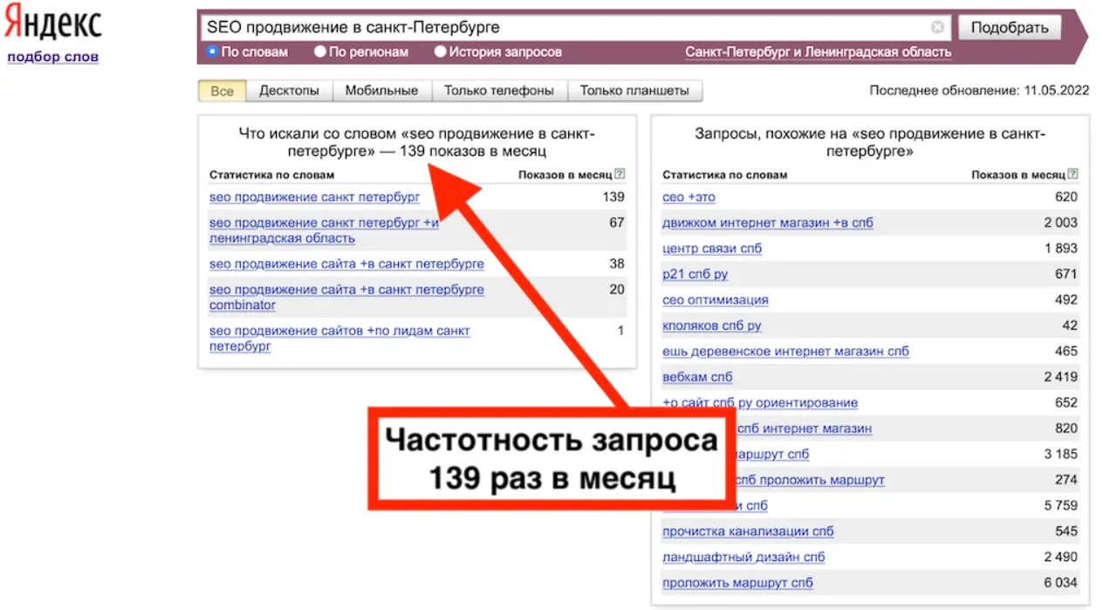This screenshot has width=1103, height=610.
Task: Select the 'История запросов' radio button
Action: (x=440, y=51)
